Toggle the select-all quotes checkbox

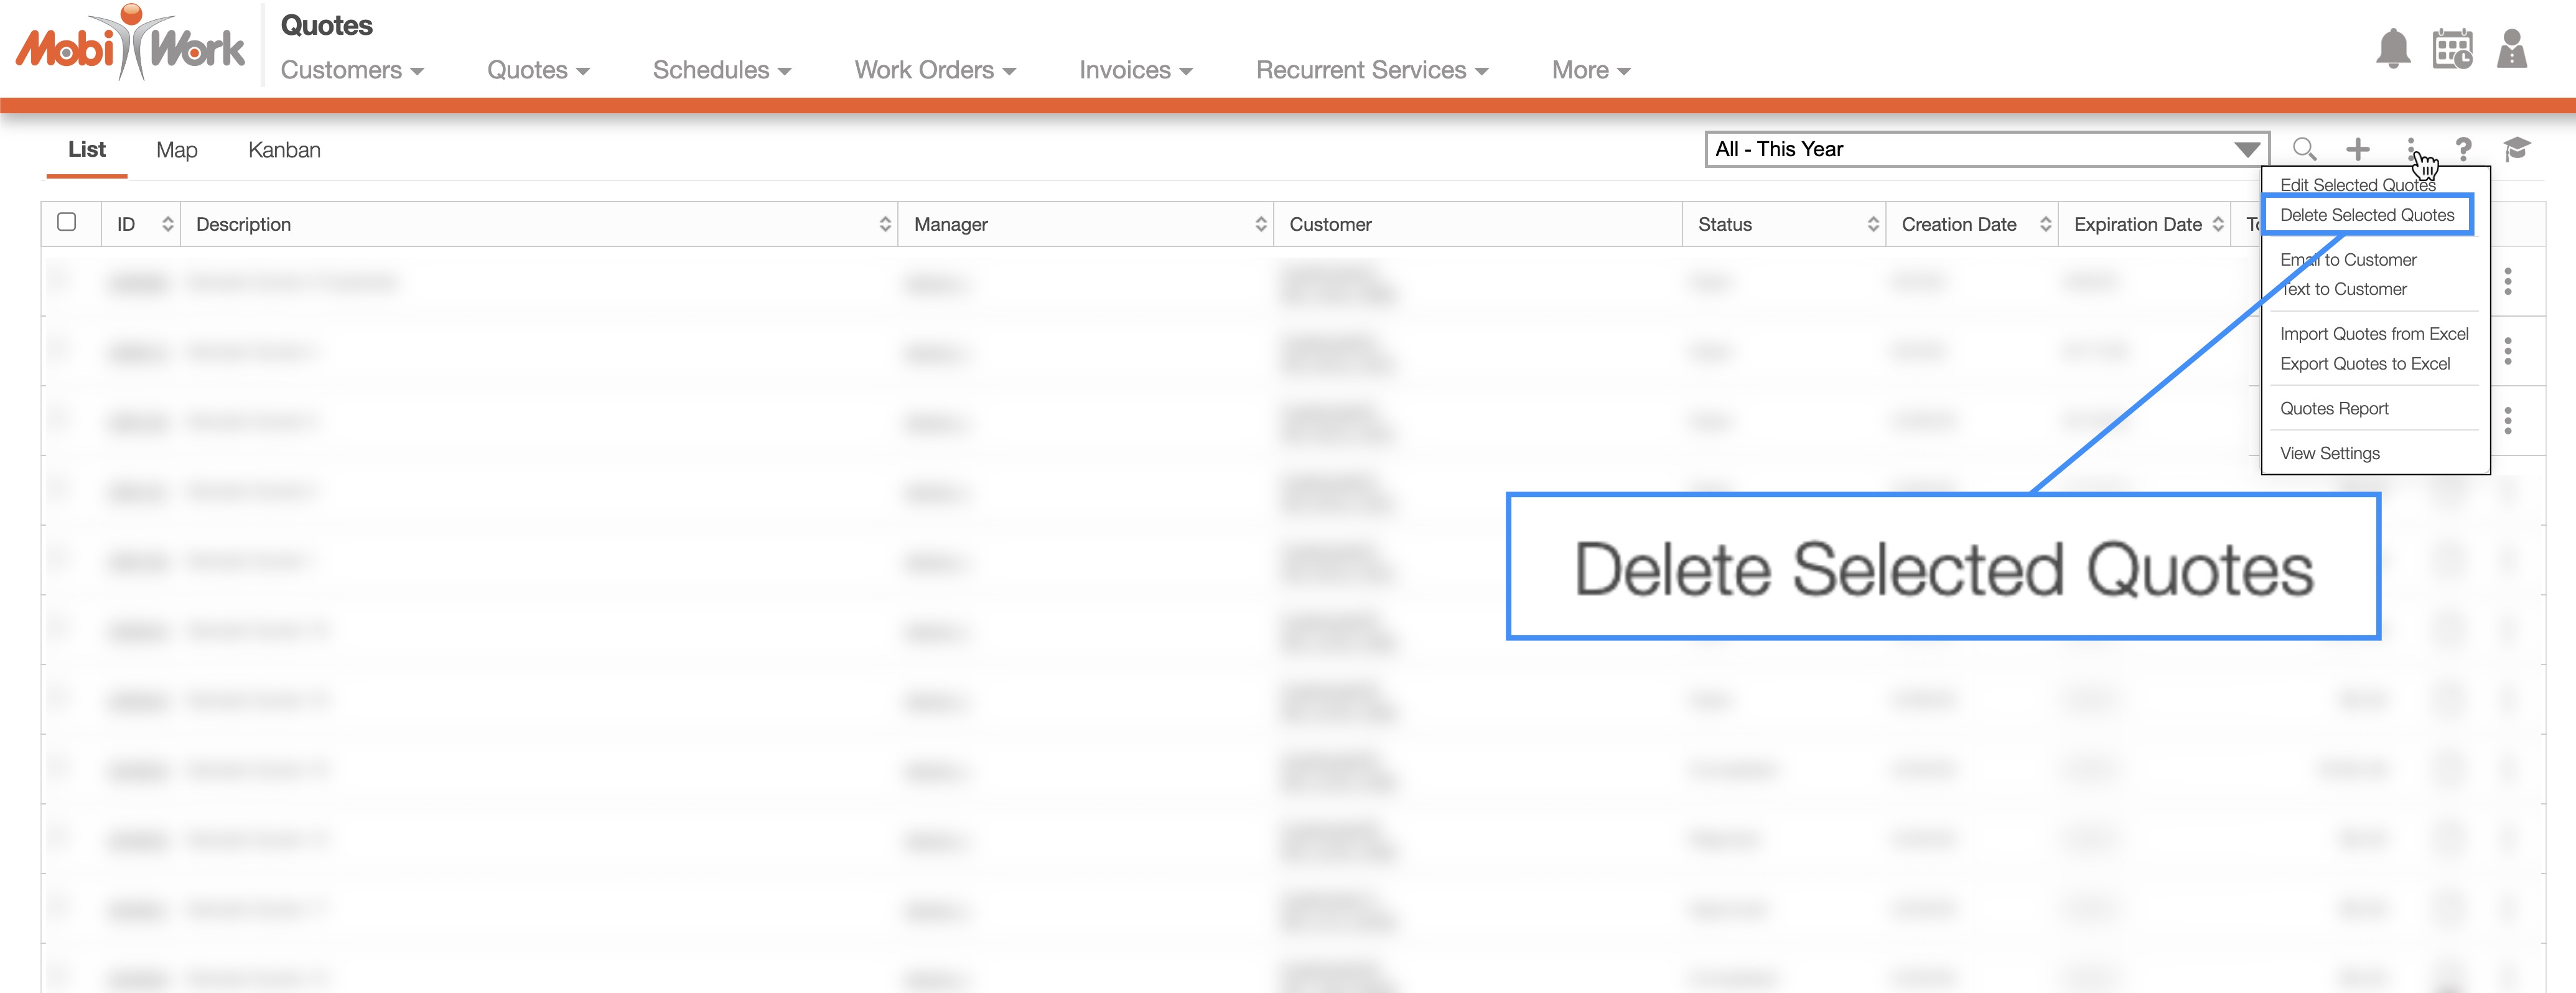pyautogui.click(x=67, y=222)
